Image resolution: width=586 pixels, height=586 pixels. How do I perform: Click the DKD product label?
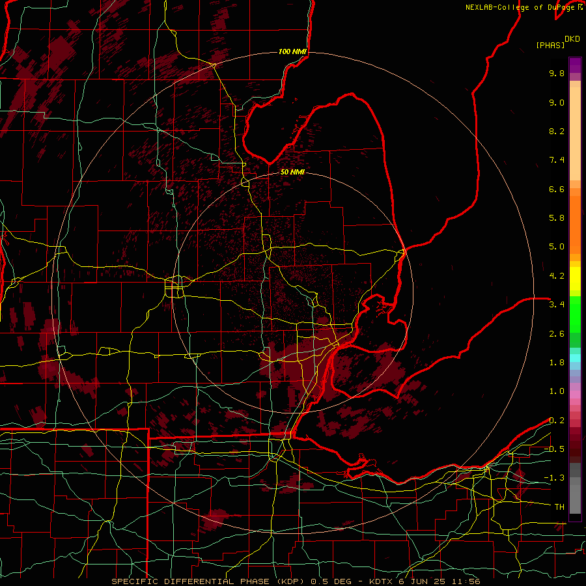pyautogui.click(x=572, y=39)
